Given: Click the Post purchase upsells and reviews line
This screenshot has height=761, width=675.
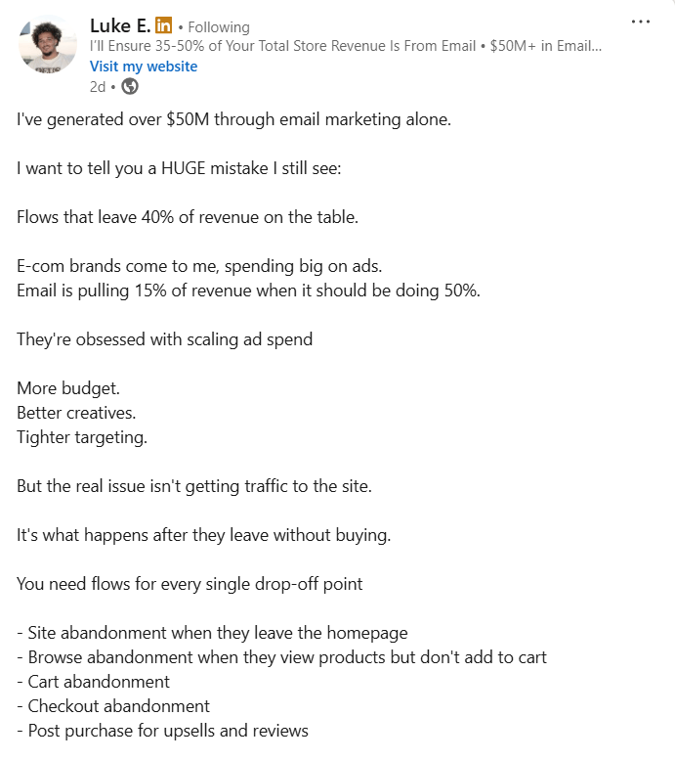Looking at the screenshot, I should point(163,731).
